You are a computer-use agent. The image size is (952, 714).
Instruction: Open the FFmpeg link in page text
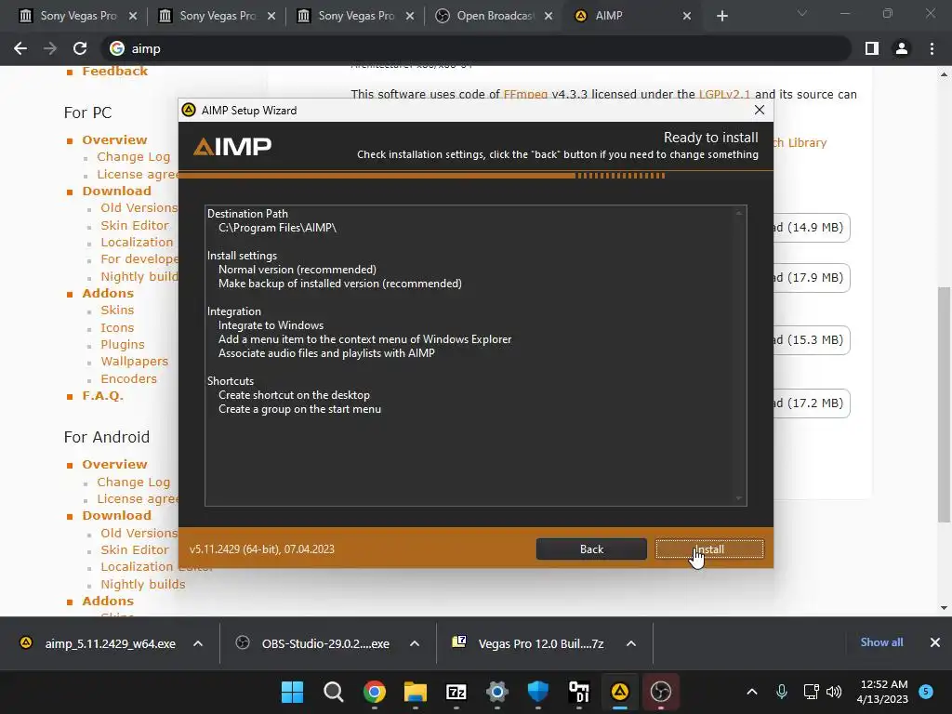(525, 94)
